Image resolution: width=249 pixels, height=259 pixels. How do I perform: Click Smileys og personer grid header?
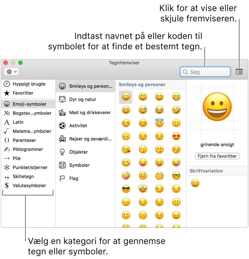(x=142, y=85)
